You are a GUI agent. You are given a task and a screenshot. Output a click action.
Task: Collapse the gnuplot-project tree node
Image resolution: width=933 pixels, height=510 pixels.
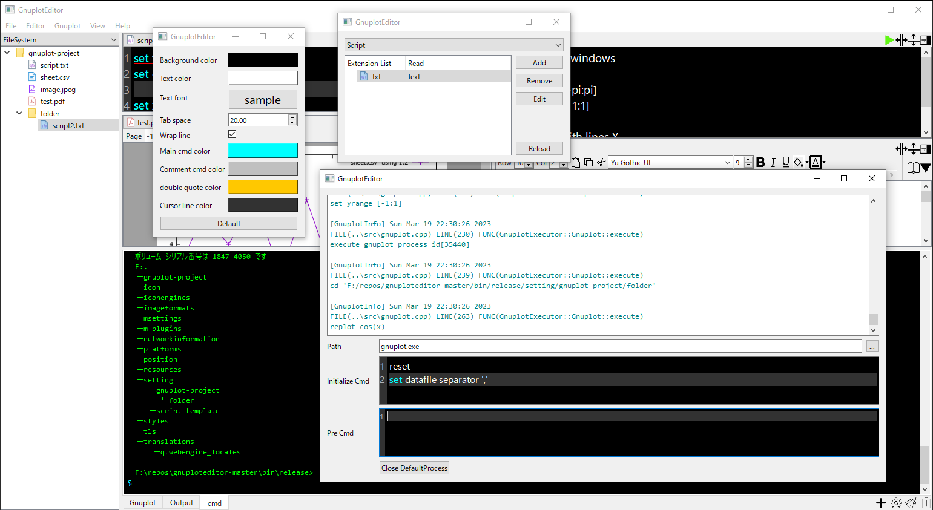coord(7,53)
